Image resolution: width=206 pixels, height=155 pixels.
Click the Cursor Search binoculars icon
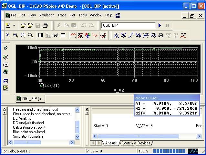pos(161,35)
